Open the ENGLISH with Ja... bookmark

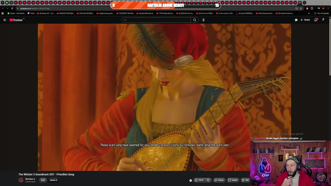coord(185,13)
